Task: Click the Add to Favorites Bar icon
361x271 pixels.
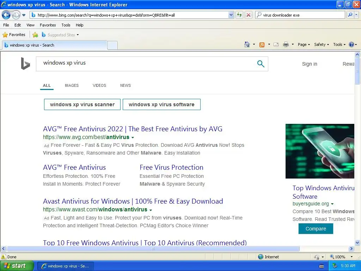Action: (x=35, y=35)
